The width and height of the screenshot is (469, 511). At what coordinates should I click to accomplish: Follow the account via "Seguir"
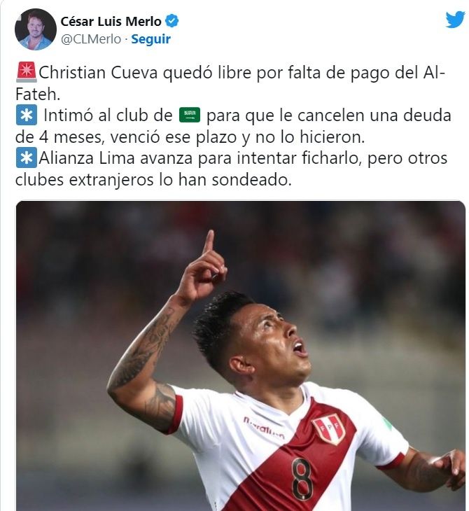tap(151, 39)
